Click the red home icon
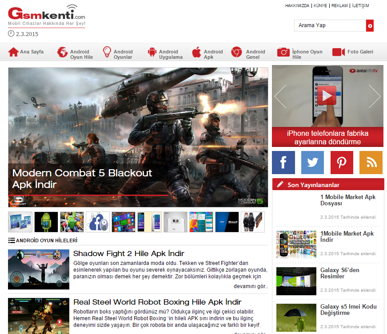The width and height of the screenshot is (387, 334). (13, 52)
